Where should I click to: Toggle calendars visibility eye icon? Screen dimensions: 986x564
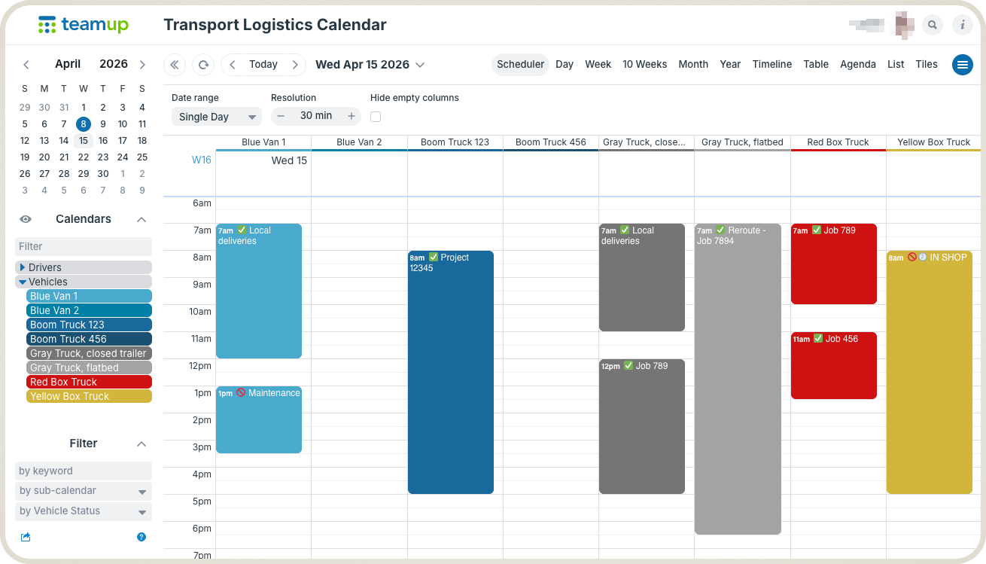tap(26, 219)
